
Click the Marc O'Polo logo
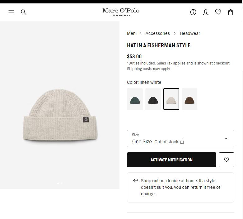pos(121,12)
